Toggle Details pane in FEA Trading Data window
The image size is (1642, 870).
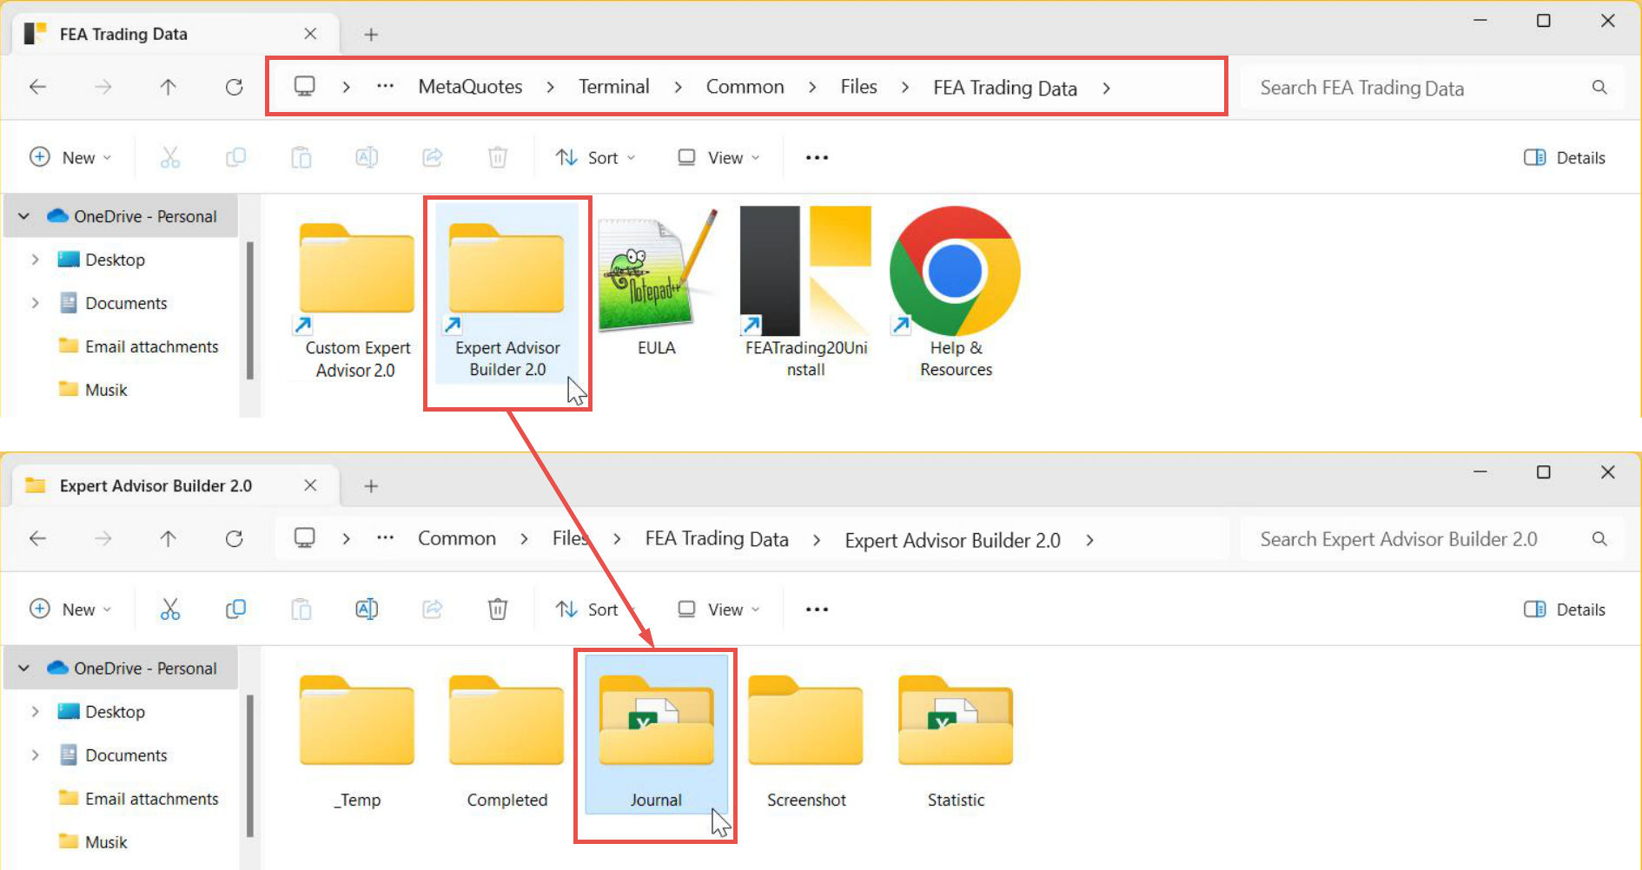point(1564,157)
